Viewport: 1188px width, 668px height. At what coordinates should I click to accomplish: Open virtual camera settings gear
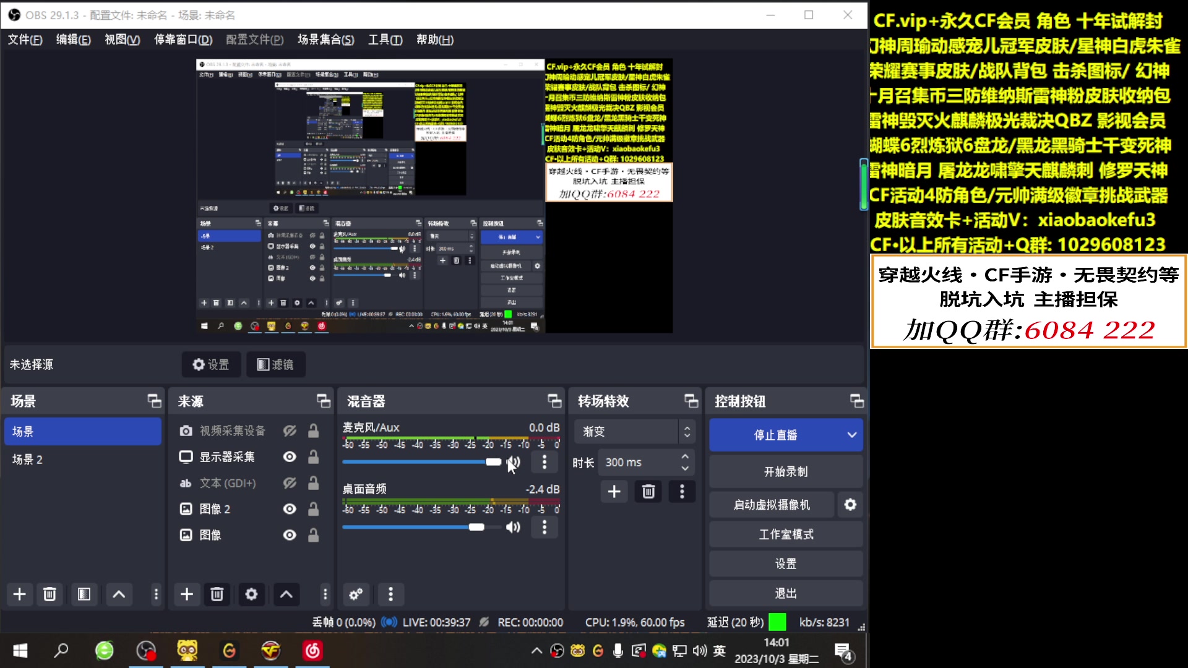coord(850,505)
